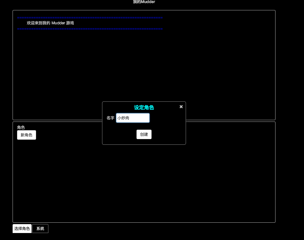Click the 欢迎来到我的 Mudder 游戏 welcome text

click(x=50, y=23)
